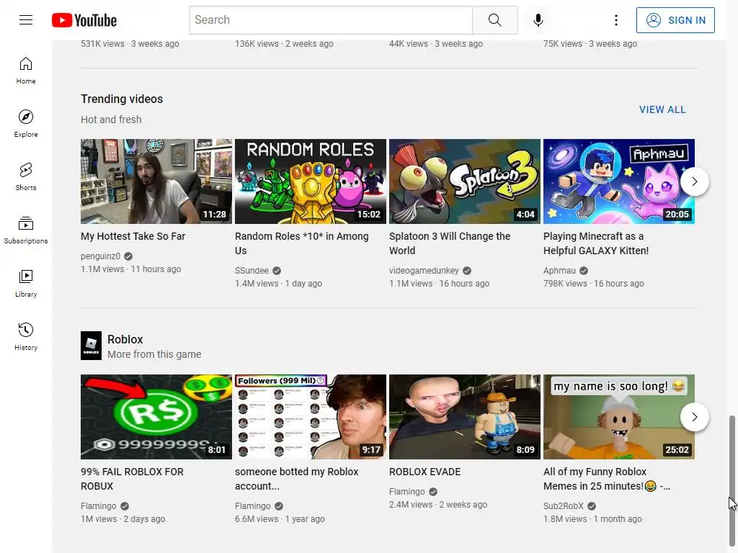Open Flamingo channel under botted account video
Viewport: 738px width, 553px height.
[253, 506]
